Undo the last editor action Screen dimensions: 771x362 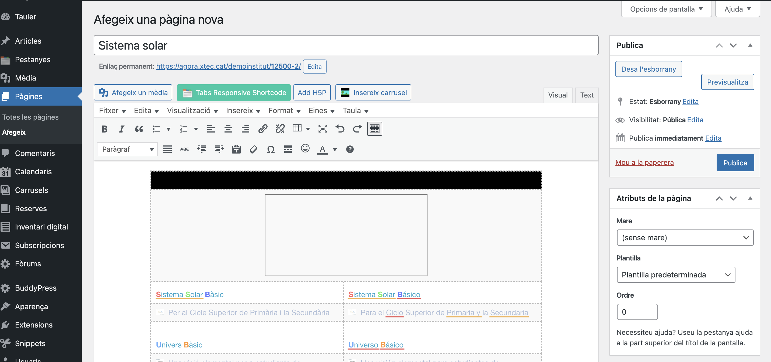340,129
